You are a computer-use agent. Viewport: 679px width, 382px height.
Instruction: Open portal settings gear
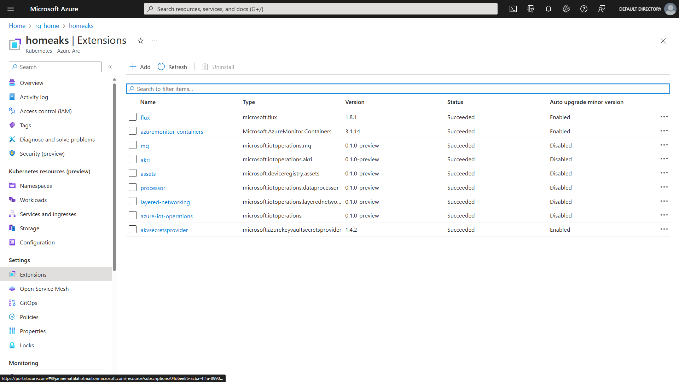[x=566, y=9]
